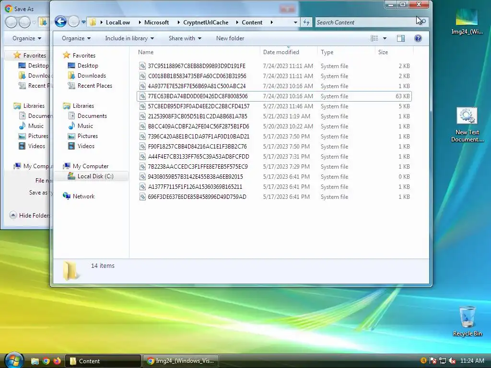This screenshot has height=368, width=491.
Task: Select New Text Document desktop icon
Action: click(x=467, y=125)
